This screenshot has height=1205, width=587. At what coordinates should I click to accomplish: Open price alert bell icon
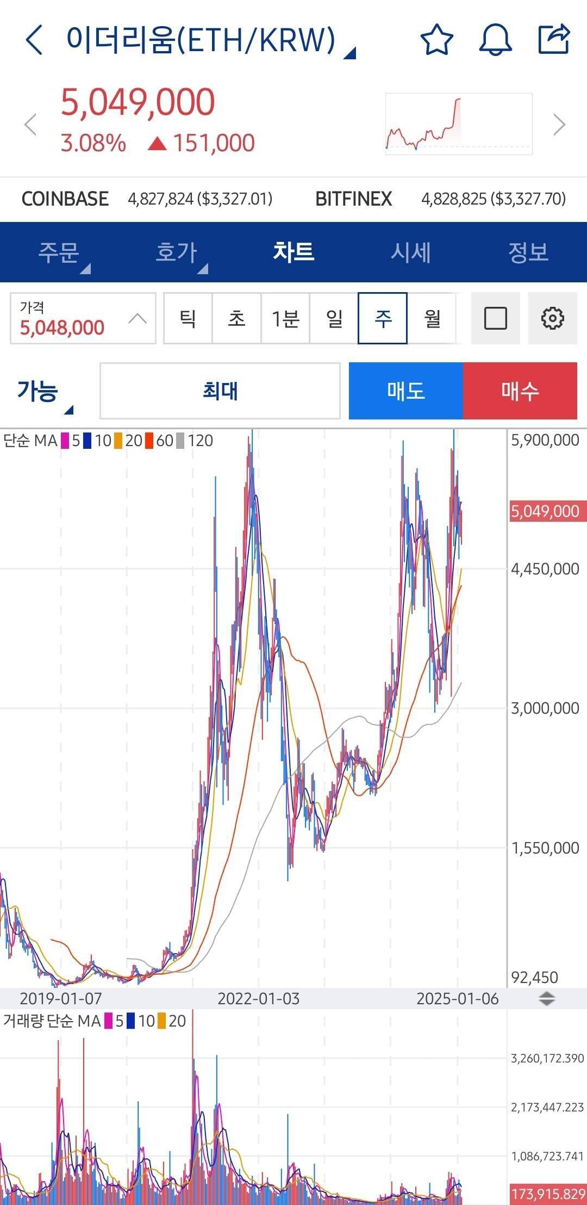click(x=495, y=40)
